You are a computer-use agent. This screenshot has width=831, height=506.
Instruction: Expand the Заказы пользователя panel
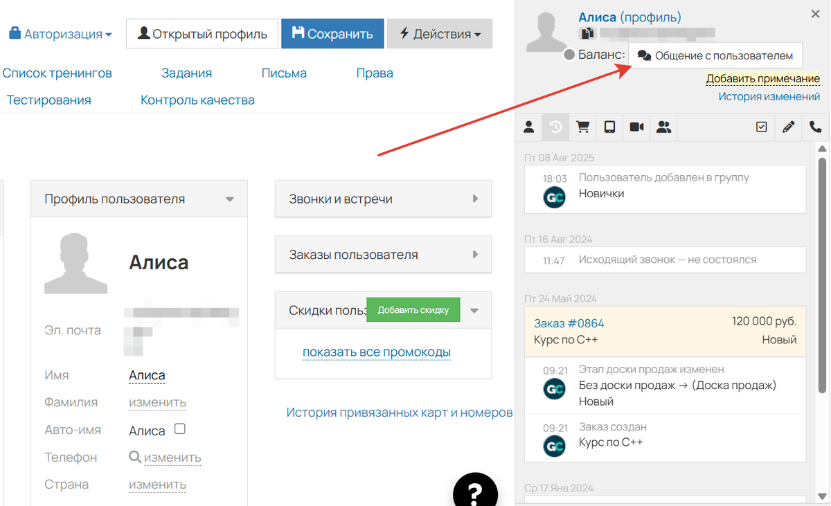[x=475, y=254]
